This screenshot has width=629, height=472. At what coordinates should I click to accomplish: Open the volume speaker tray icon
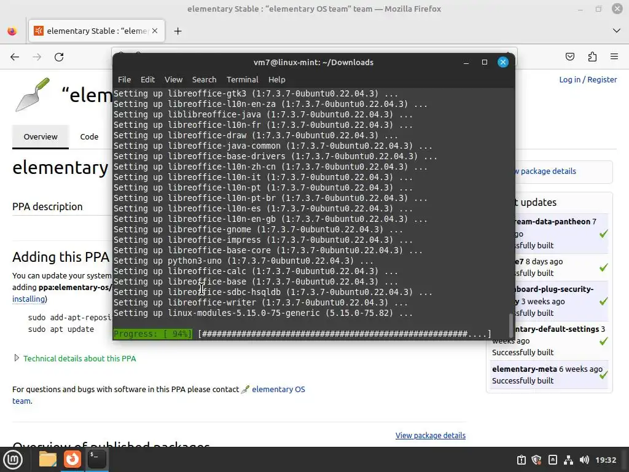[x=584, y=460]
